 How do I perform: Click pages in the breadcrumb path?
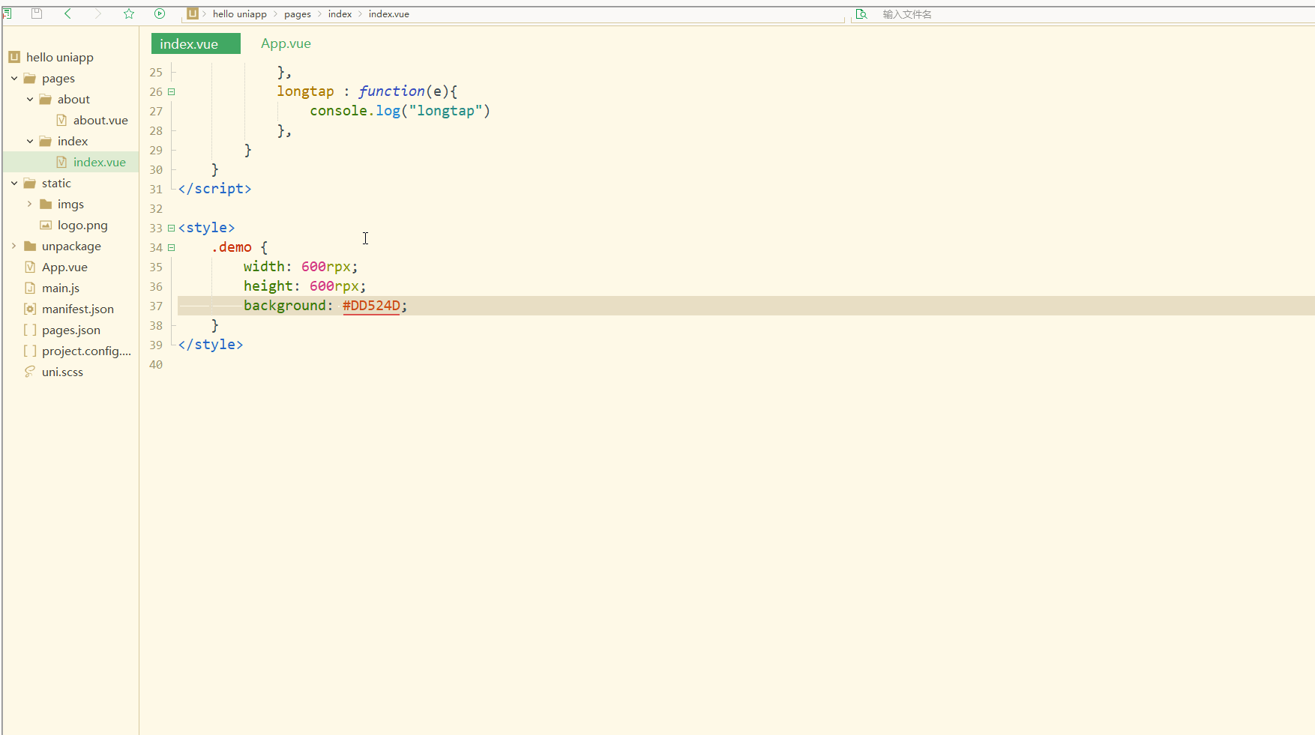click(298, 13)
